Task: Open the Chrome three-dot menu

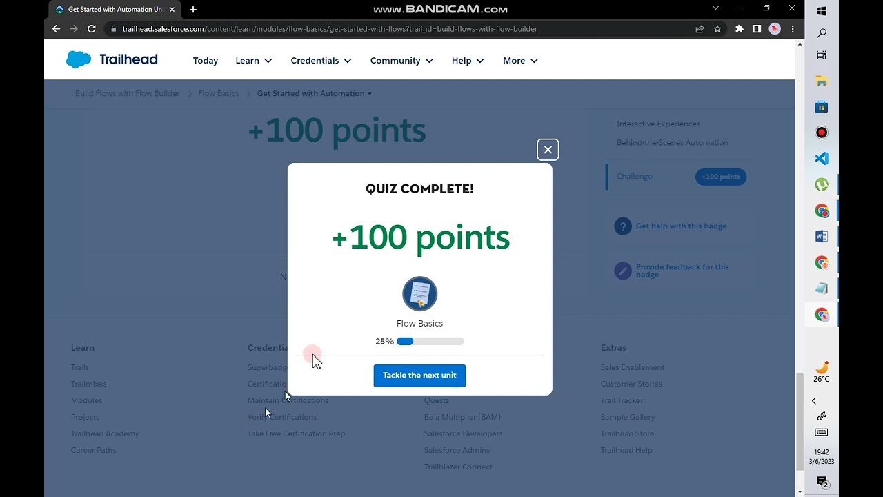Action: (793, 29)
